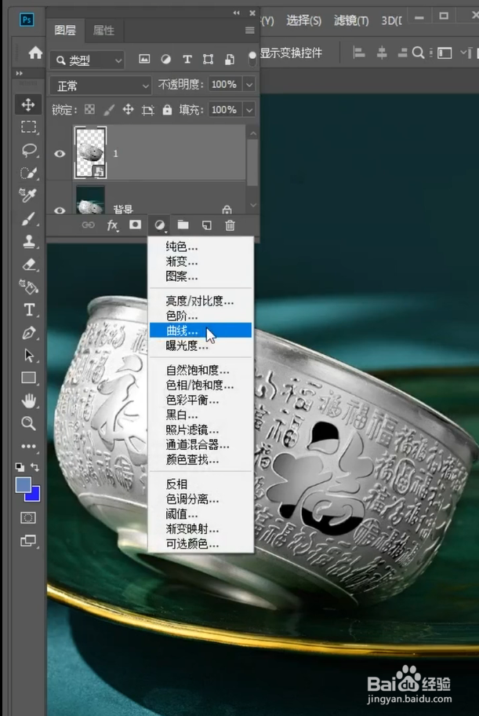Toggle the adjustment layer filter

tap(166, 60)
